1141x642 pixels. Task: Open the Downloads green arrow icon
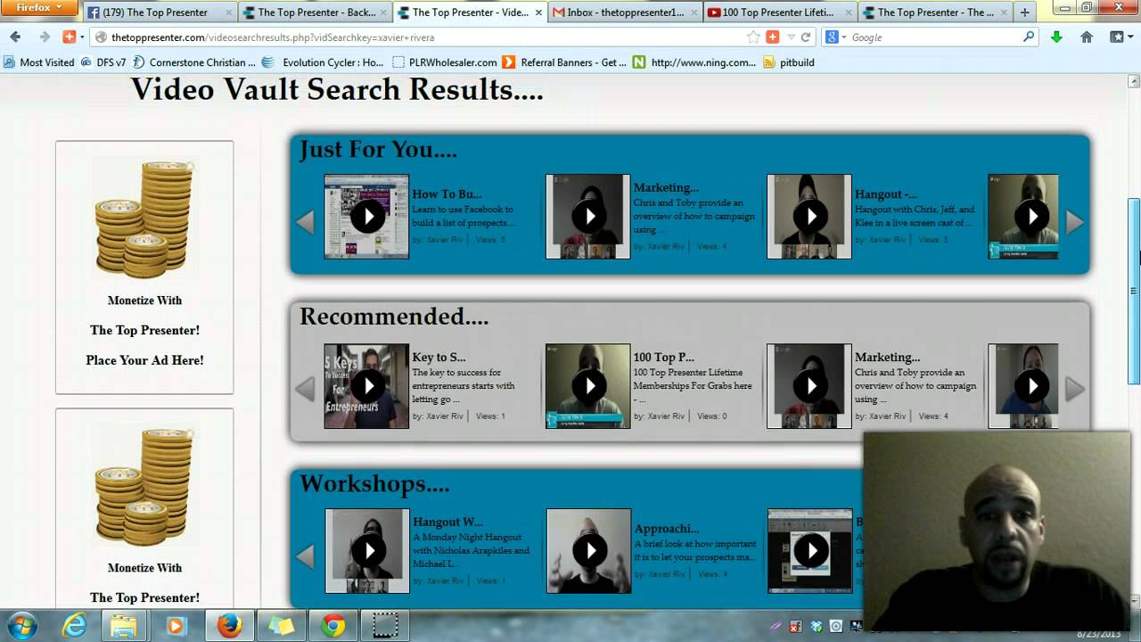coord(1056,37)
